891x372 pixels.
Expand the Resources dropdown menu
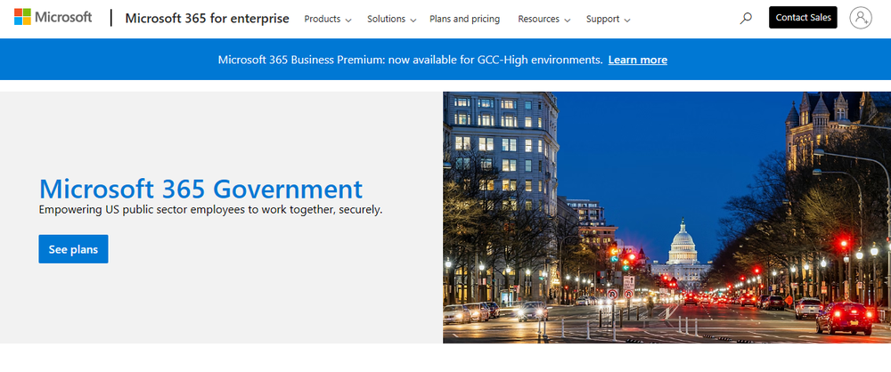pyautogui.click(x=544, y=19)
